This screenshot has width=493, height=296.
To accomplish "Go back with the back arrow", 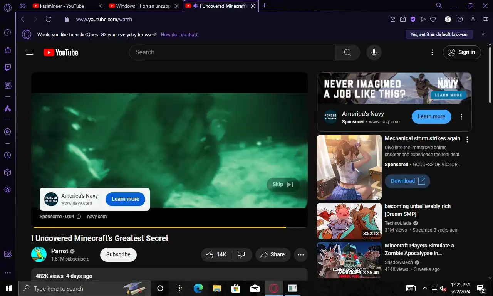I will point(22,19).
